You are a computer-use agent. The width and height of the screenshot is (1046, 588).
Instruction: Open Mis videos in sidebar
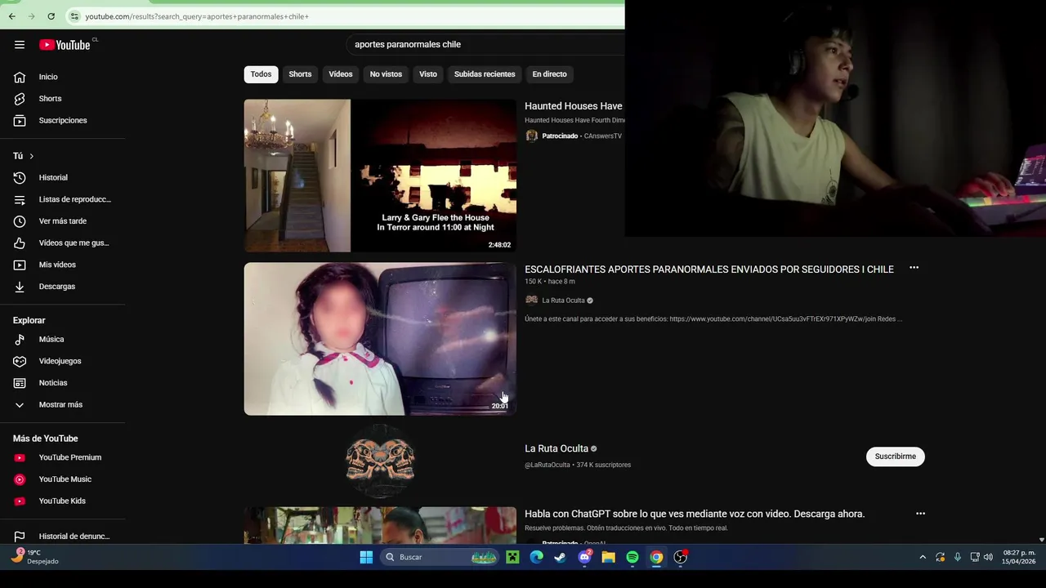pyautogui.click(x=57, y=265)
